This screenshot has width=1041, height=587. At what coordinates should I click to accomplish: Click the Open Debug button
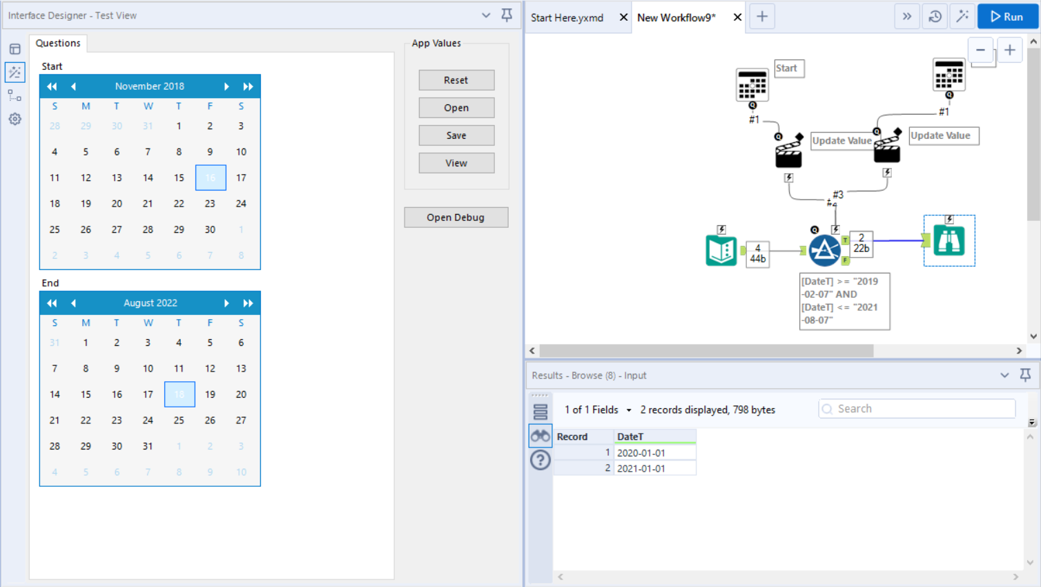(456, 217)
